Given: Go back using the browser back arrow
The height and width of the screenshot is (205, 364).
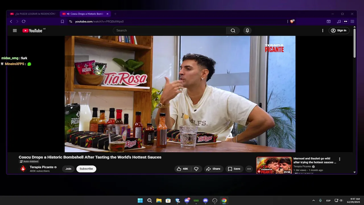Looking at the screenshot, I should pyautogui.click(x=11, y=21).
